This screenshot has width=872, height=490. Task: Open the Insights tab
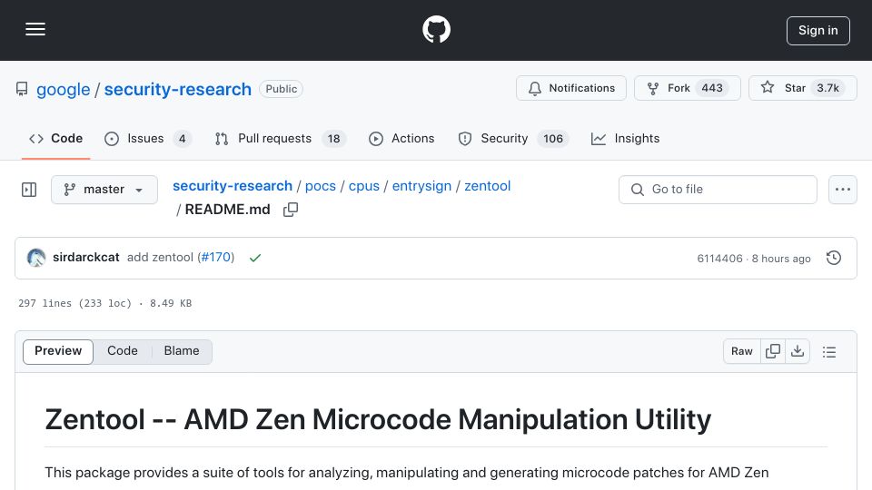[626, 138]
